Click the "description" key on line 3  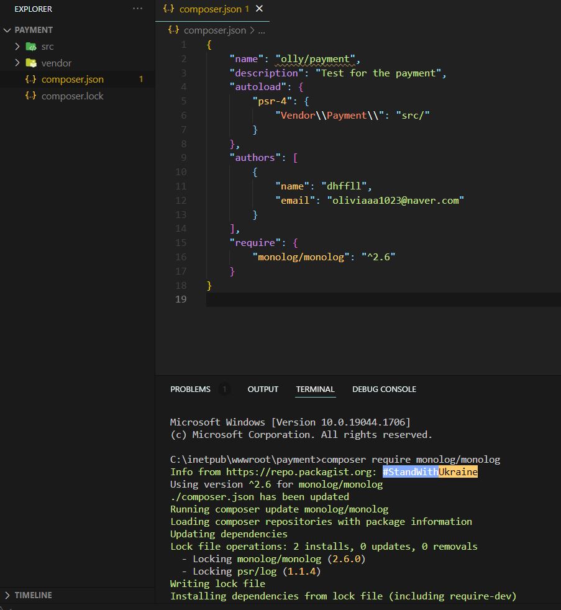[x=267, y=73]
